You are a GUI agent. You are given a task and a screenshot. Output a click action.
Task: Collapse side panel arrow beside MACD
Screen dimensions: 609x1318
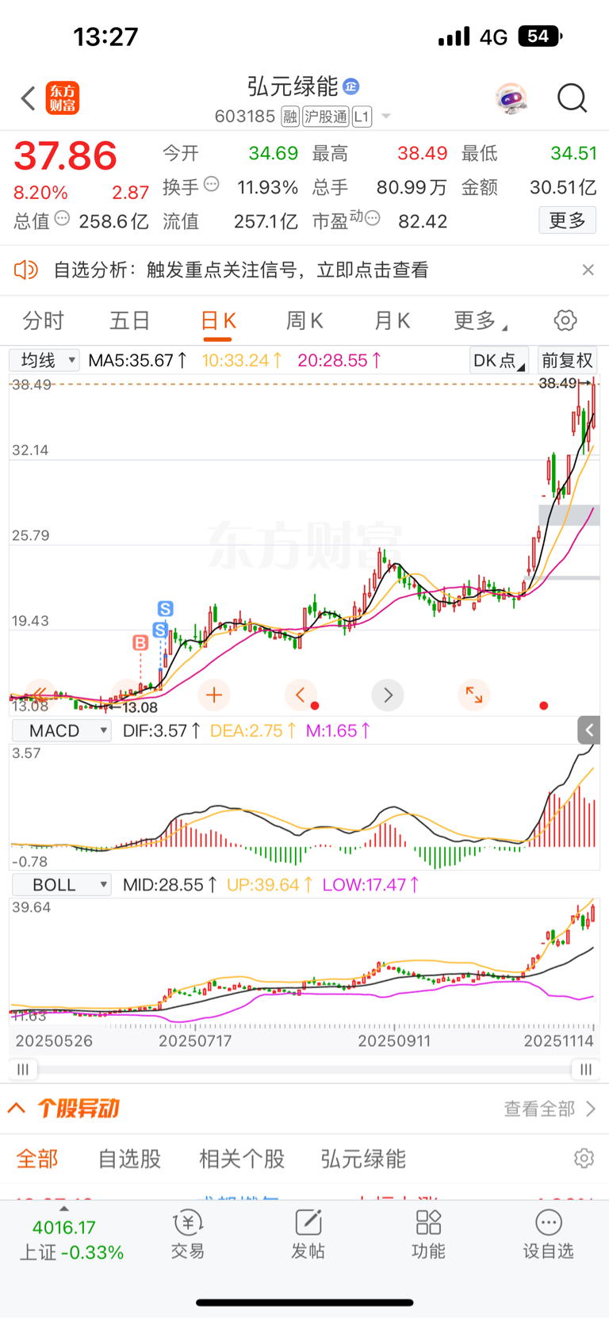588,730
